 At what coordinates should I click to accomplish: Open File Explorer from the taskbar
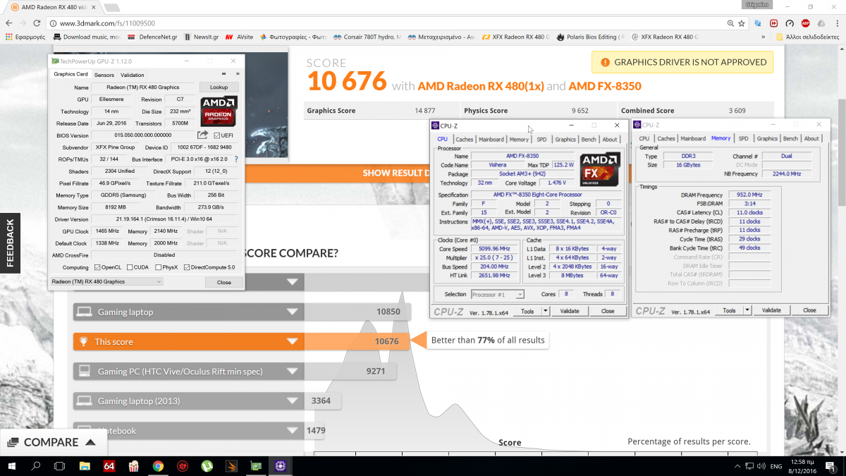85,466
